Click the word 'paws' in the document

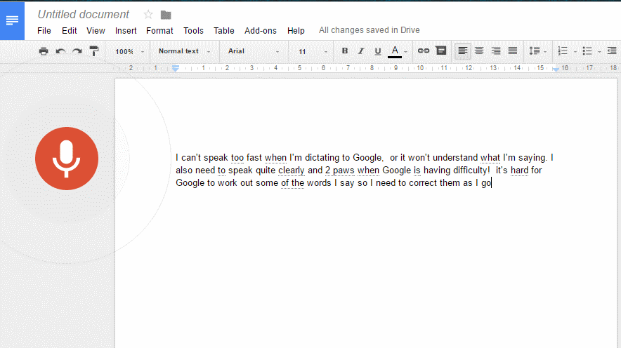pyautogui.click(x=344, y=170)
